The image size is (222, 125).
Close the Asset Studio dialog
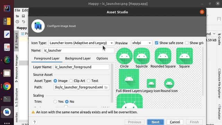point(202,12)
